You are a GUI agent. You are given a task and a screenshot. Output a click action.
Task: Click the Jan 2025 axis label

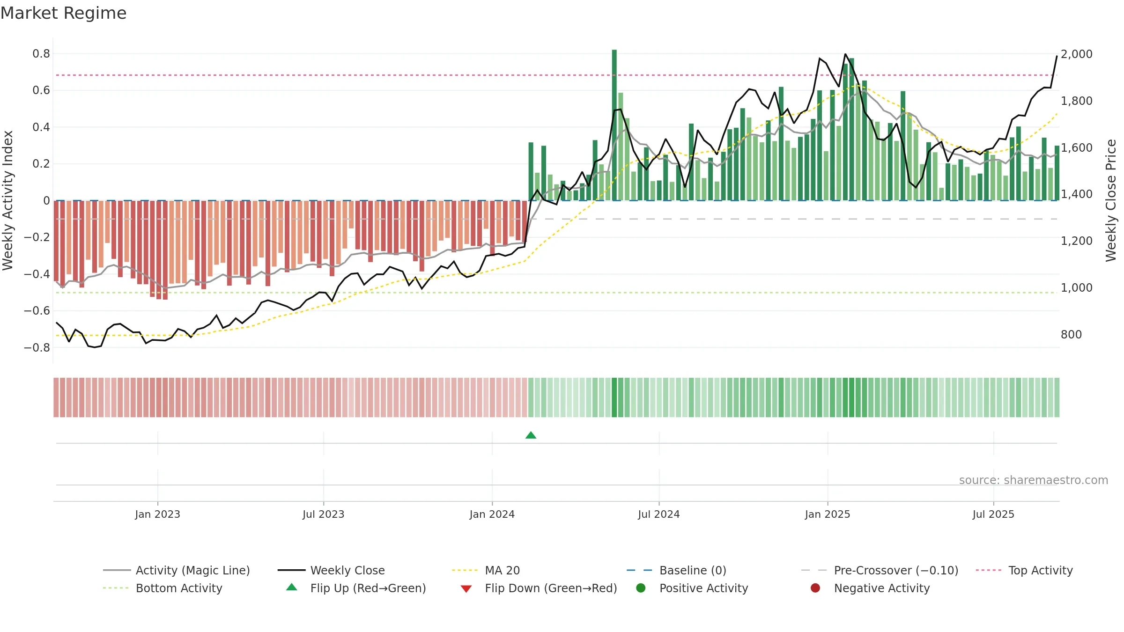828,514
